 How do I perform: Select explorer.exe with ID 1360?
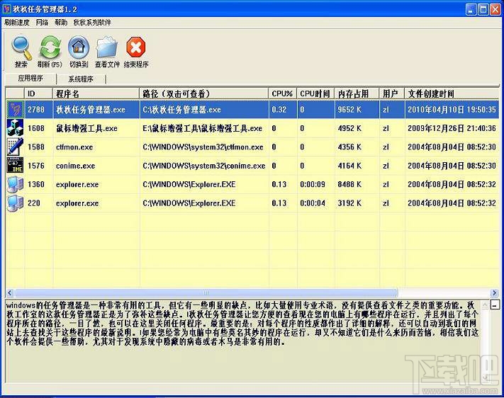click(x=77, y=184)
